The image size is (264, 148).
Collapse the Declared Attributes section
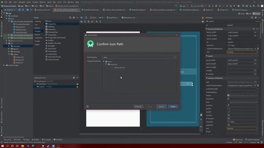(207, 29)
